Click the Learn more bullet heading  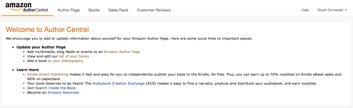pos(27,70)
